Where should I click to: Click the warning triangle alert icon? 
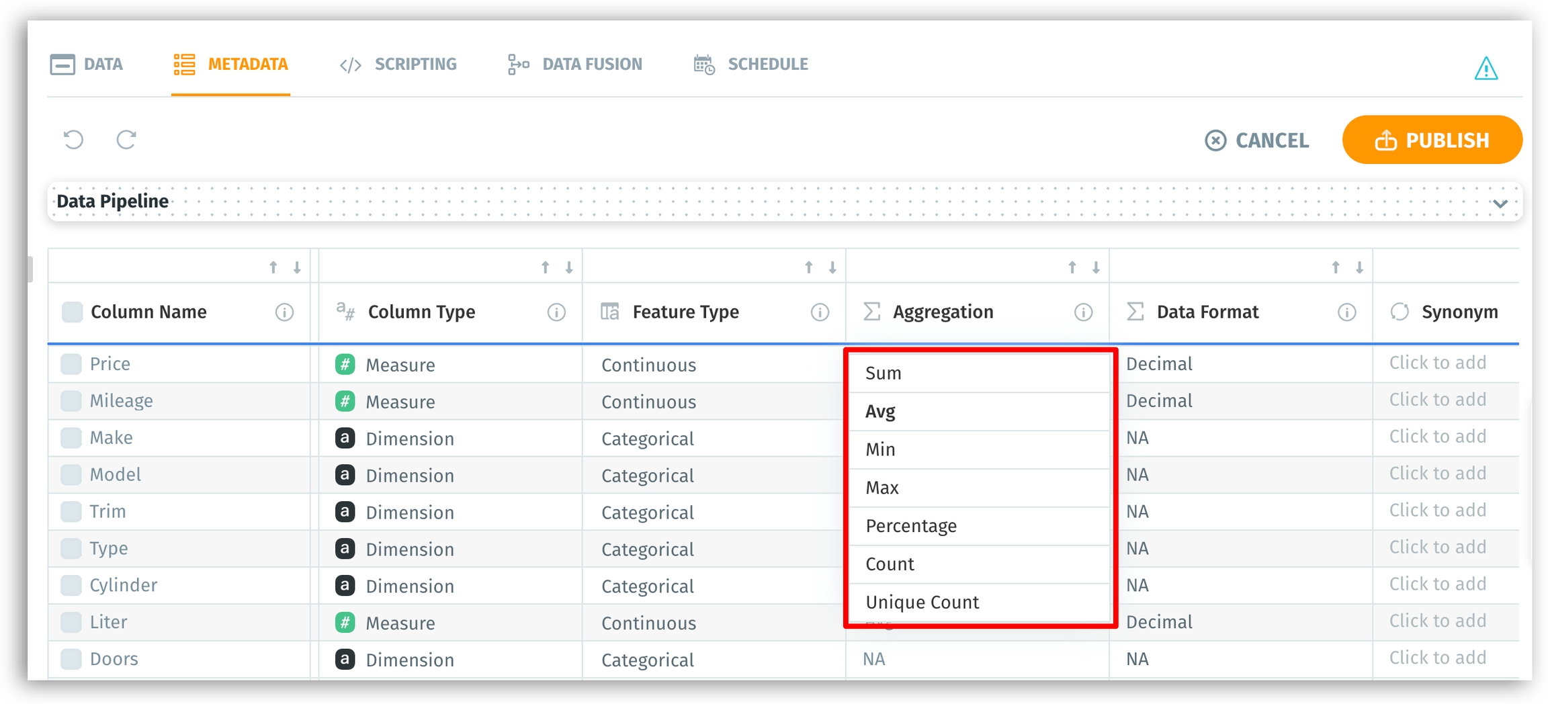(x=1486, y=69)
